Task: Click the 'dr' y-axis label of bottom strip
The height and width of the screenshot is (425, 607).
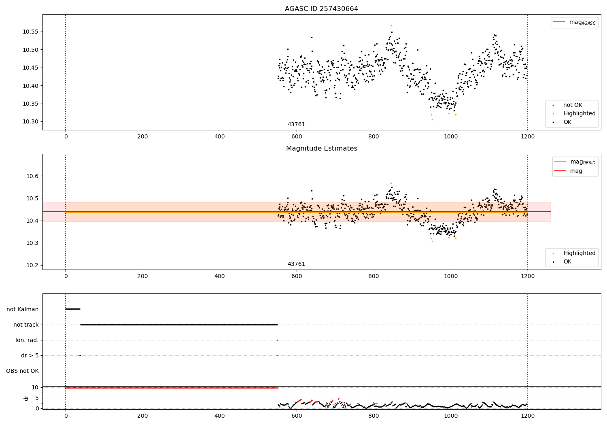Action: (26, 398)
